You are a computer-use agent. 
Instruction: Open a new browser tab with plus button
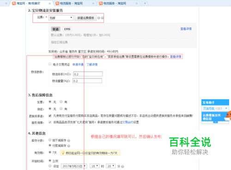145,3
